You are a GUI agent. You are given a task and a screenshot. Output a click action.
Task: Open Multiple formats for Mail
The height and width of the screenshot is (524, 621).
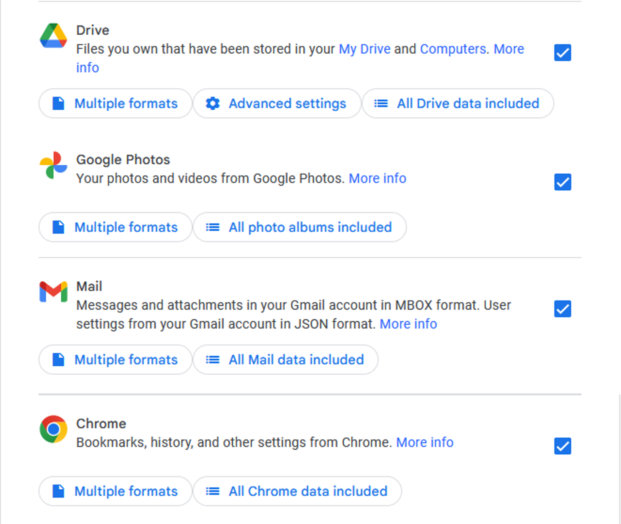[x=115, y=360]
